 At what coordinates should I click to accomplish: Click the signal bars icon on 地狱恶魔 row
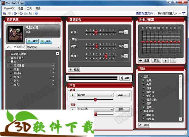point(54,65)
